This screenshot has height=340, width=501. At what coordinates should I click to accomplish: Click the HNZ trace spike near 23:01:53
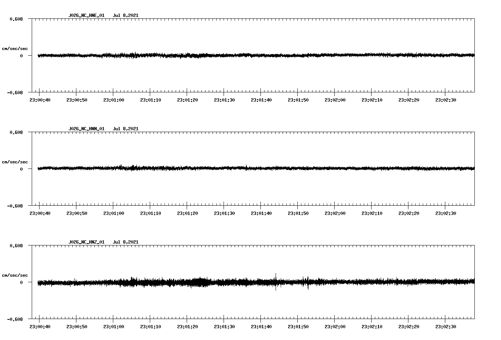click(308, 283)
